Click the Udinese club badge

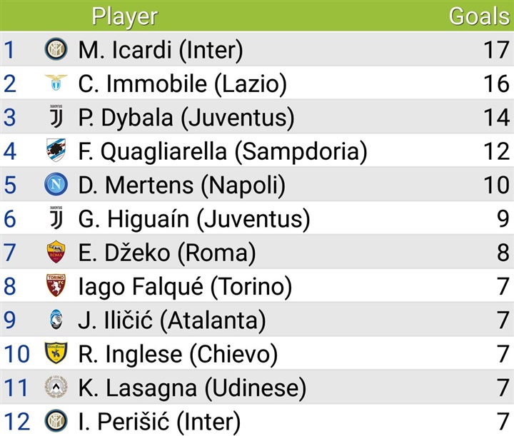pos(56,387)
